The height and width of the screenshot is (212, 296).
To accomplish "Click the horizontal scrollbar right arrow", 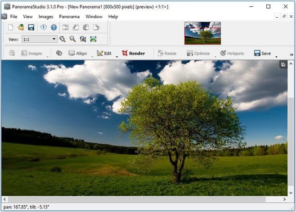I will (284, 199).
